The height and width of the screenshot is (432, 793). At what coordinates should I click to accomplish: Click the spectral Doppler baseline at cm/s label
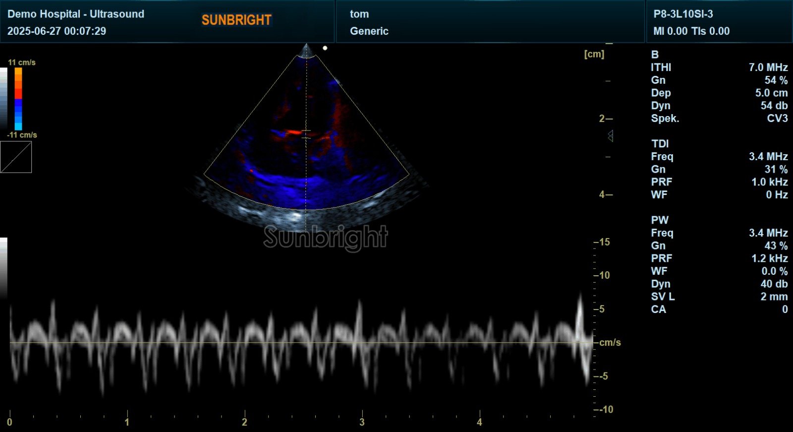610,343
